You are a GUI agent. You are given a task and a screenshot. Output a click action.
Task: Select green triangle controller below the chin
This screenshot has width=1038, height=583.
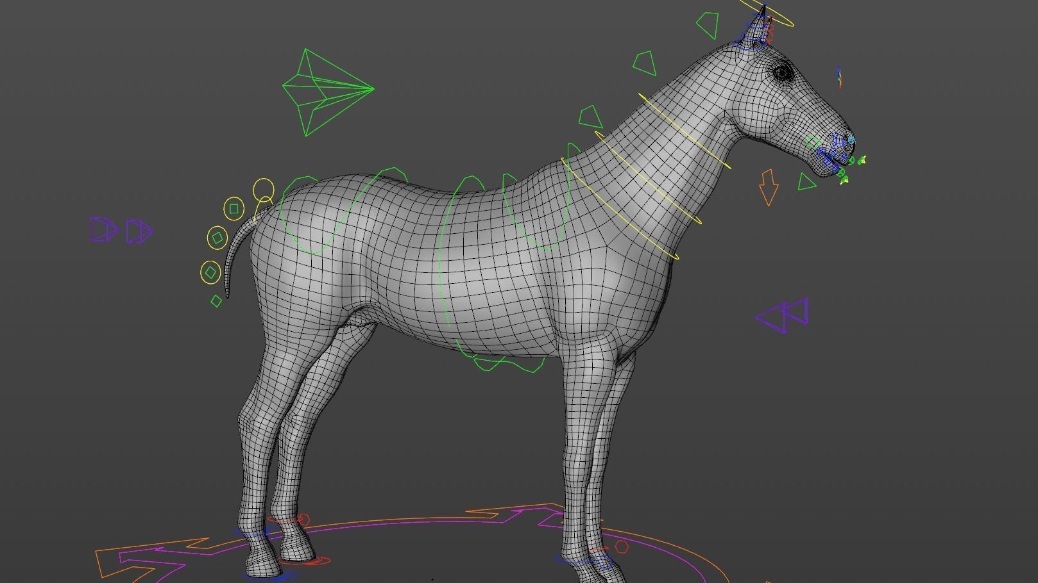[807, 182]
